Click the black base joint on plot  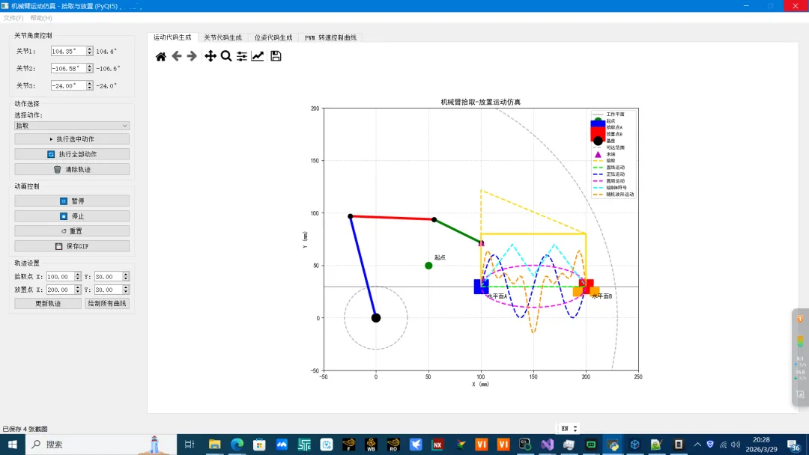[376, 318]
